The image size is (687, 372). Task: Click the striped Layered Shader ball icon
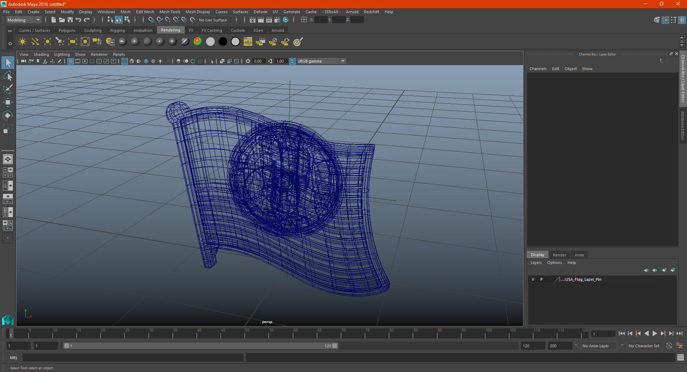tap(185, 42)
